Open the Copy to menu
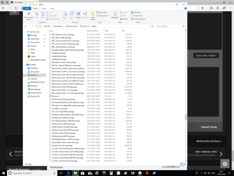The height and width of the screenshot is (176, 234). pyautogui.click(x=71, y=16)
